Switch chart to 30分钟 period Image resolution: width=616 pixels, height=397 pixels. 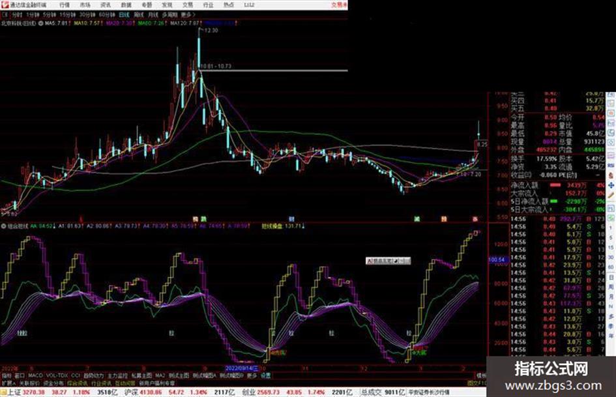pyautogui.click(x=87, y=15)
